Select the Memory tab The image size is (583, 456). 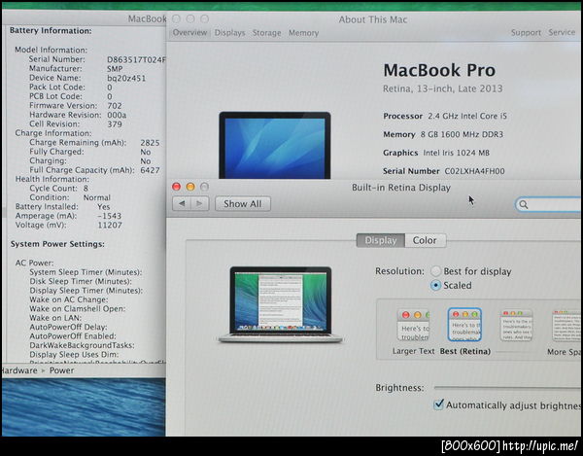coord(304,33)
